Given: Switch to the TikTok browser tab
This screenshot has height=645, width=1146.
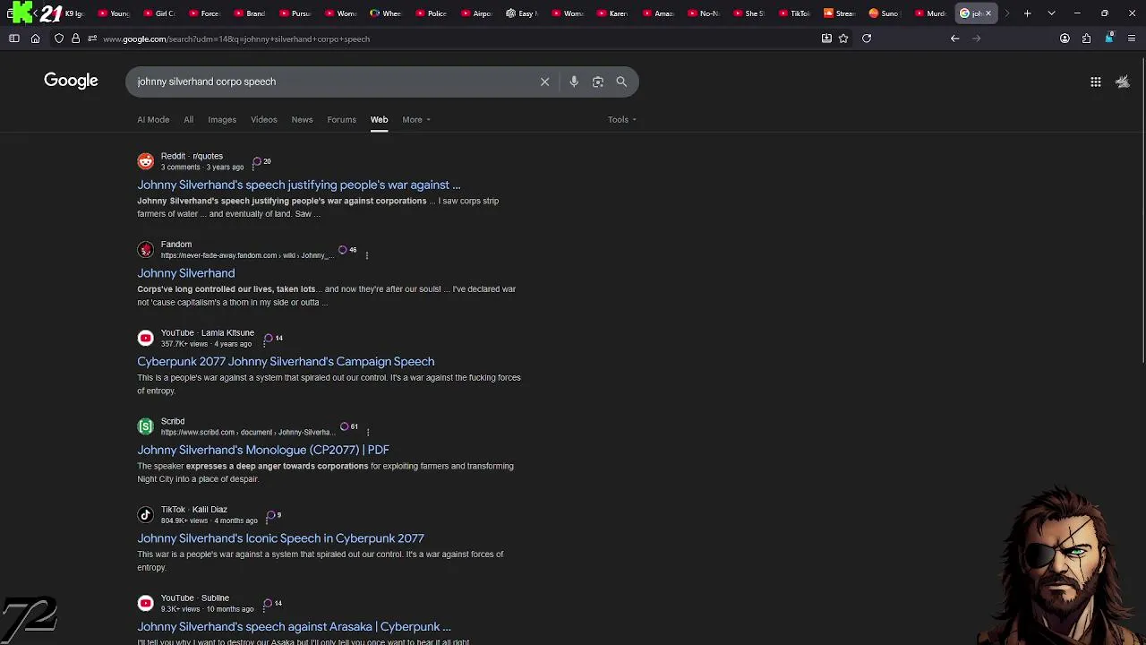Looking at the screenshot, I should point(794,13).
